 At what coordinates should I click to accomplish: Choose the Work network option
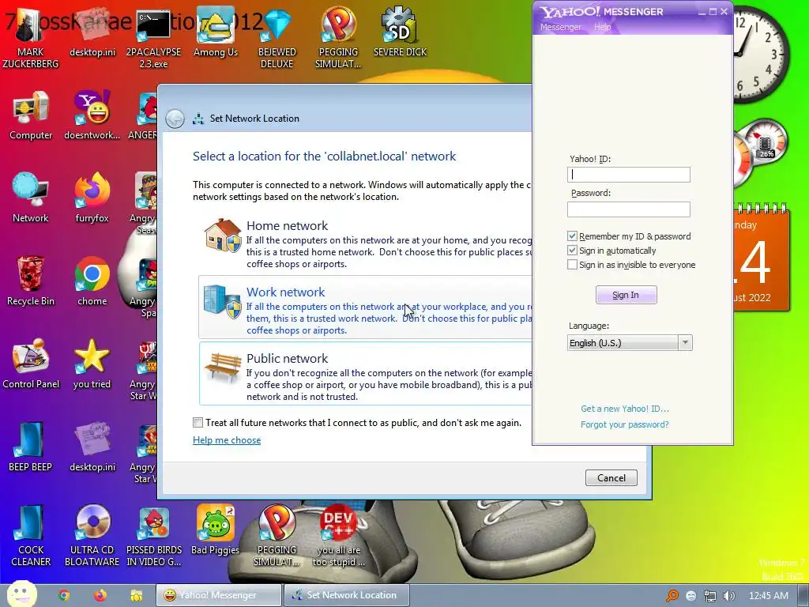click(365, 307)
